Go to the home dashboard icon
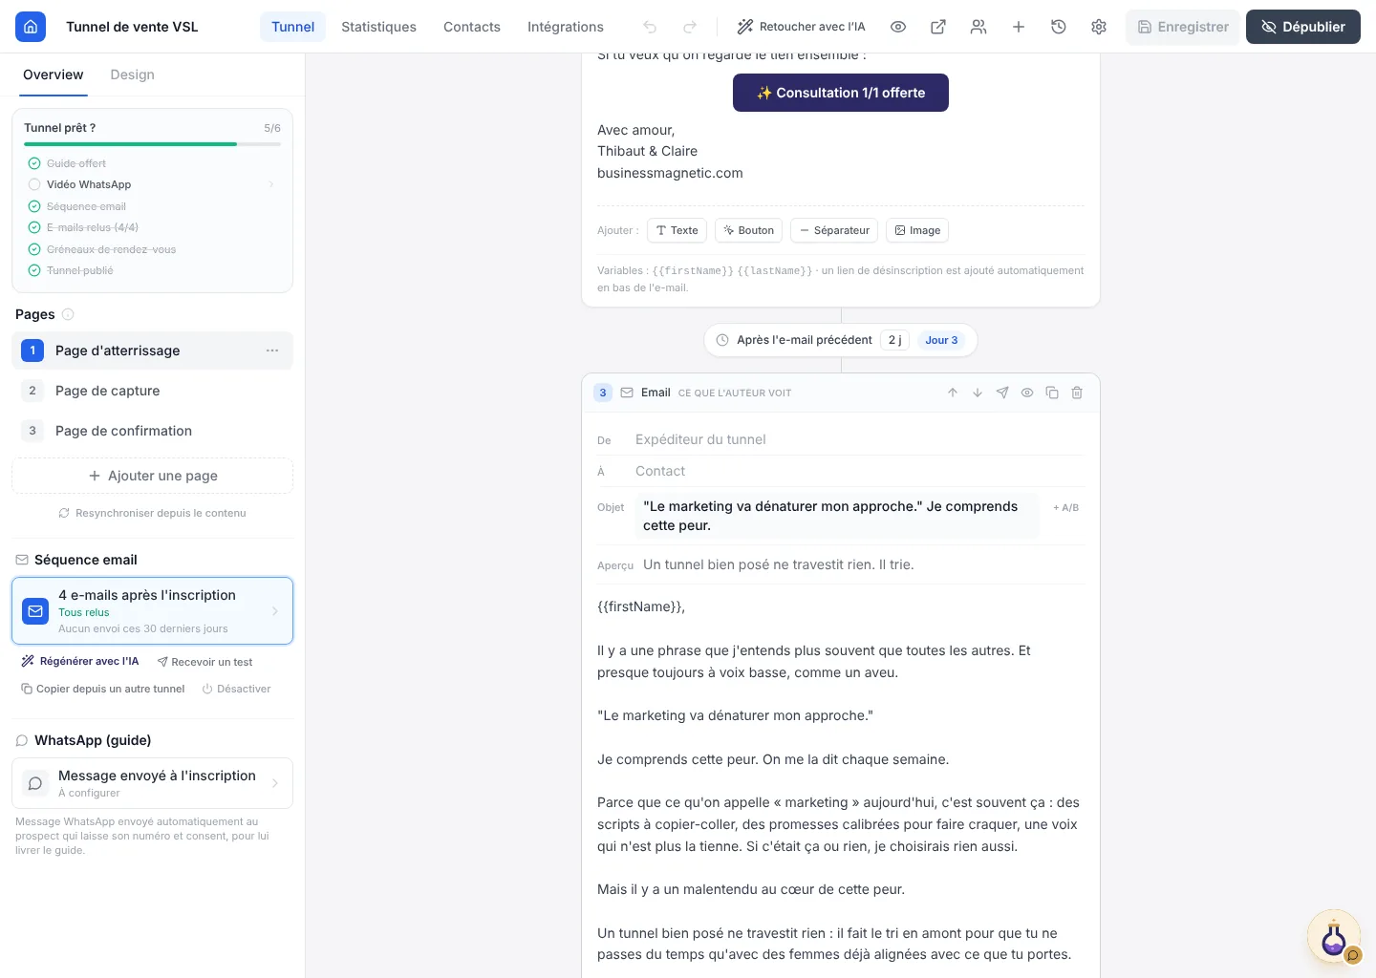The height and width of the screenshot is (978, 1376). [31, 27]
